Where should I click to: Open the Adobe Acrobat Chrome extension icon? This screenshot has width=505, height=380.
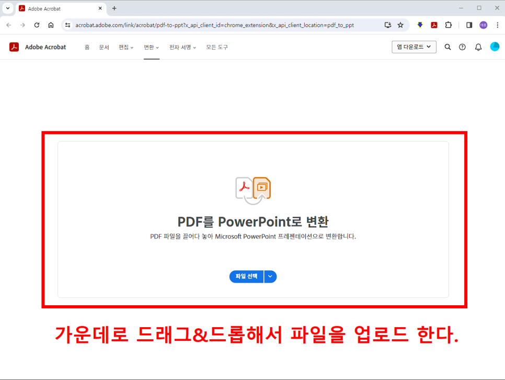pos(434,25)
